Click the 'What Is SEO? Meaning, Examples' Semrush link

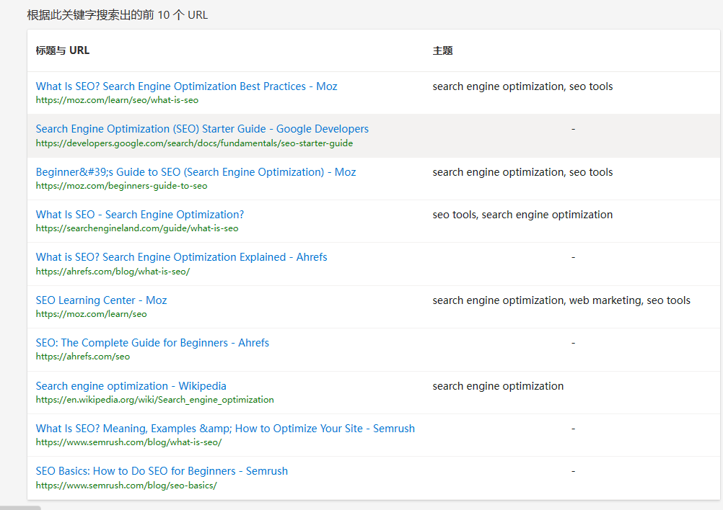(x=225, y=429)
